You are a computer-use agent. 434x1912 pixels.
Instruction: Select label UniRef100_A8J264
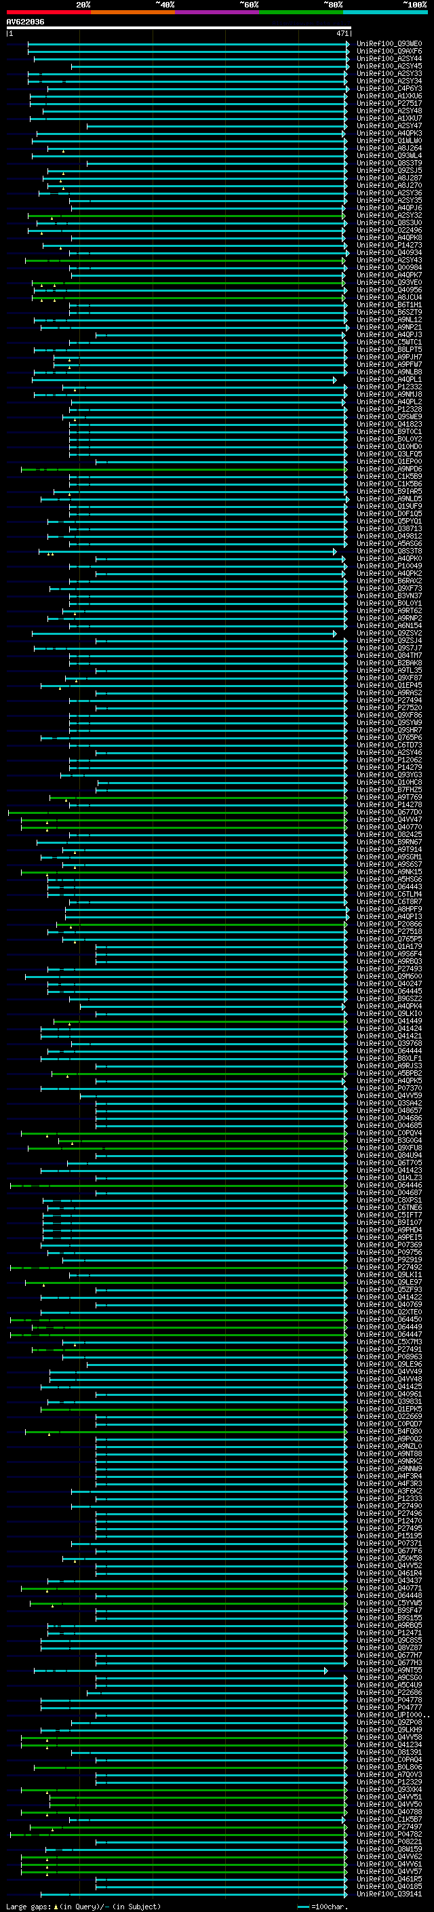click(389, 149)
